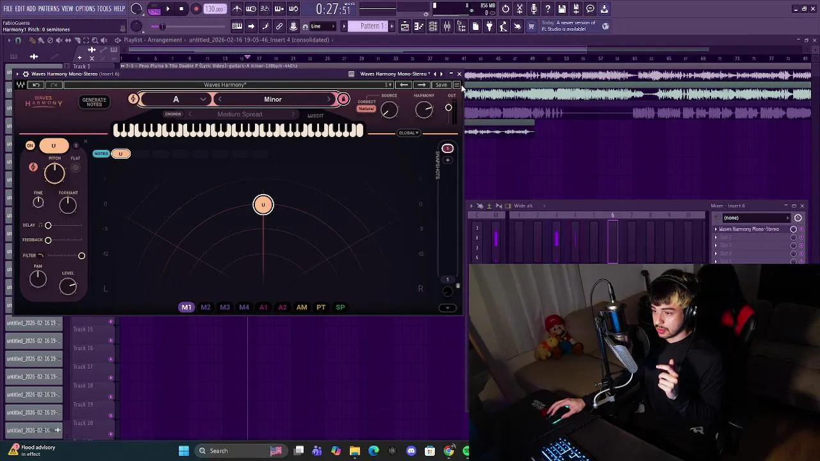Open the key A dropdown

tap(176, 99)
